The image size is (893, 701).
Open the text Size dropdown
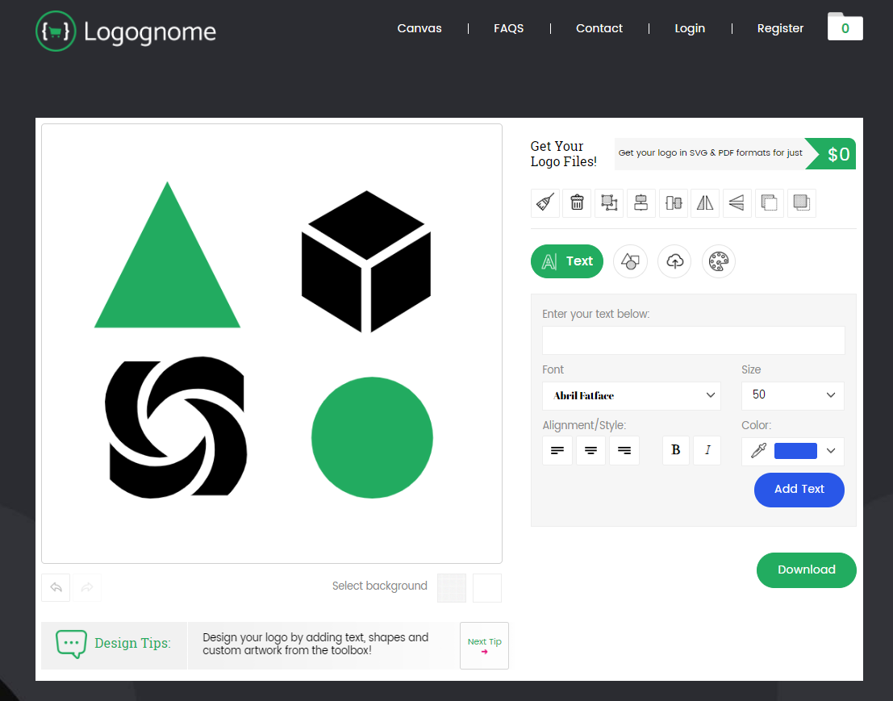coord(792,395)
